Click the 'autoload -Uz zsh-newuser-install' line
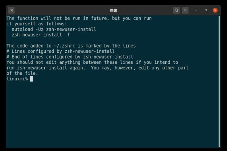Viewport: 227px width, 151px height. [54, 29]
